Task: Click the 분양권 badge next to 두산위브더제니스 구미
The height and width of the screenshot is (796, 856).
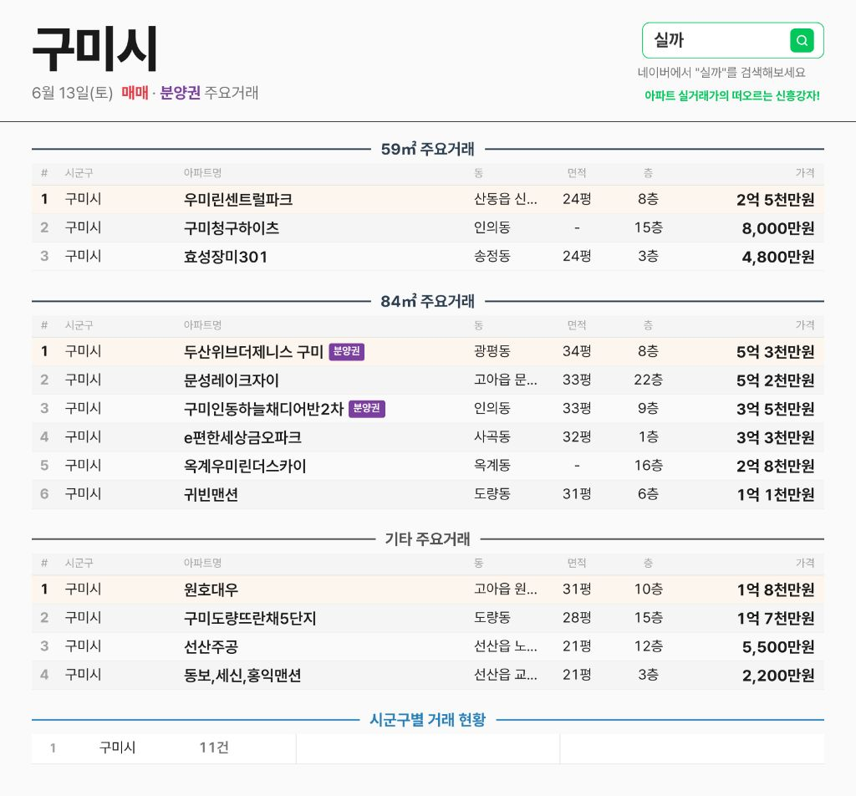Action: 347,351
